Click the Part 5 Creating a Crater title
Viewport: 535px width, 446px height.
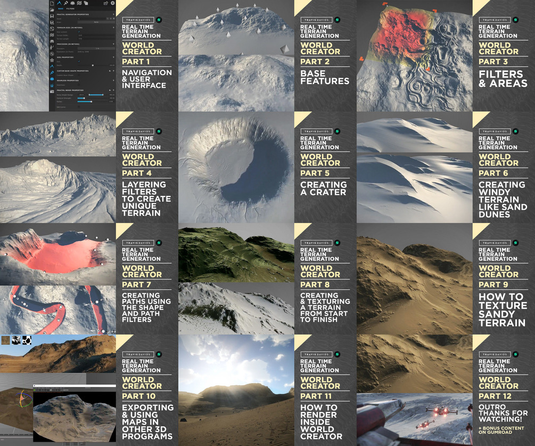(323, 188)
